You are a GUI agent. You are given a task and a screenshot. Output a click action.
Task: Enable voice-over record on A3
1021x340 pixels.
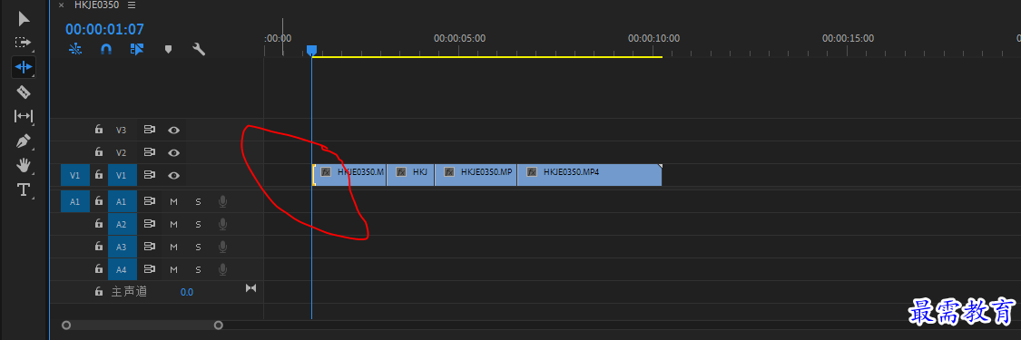click(222, 247)
